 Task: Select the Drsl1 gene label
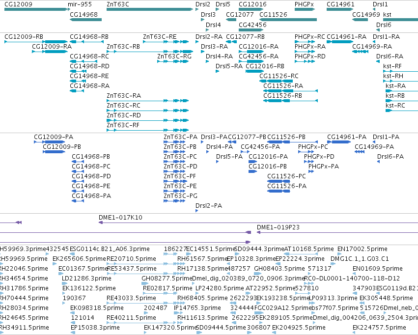[380, 4]
